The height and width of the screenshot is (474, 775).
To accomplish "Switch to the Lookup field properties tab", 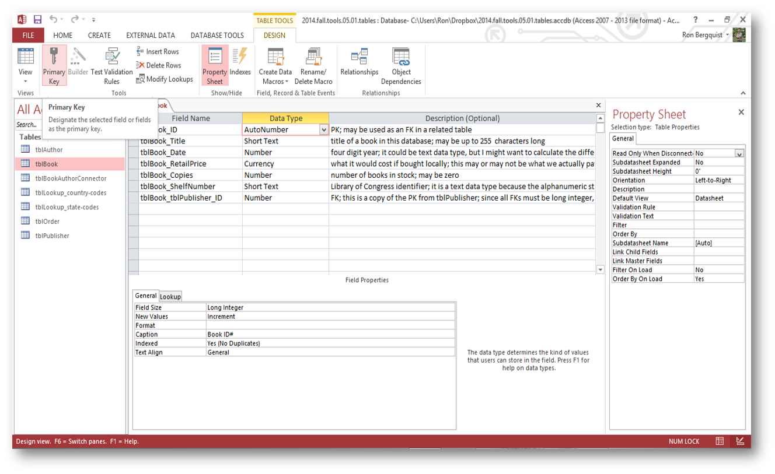I will 170,296.
